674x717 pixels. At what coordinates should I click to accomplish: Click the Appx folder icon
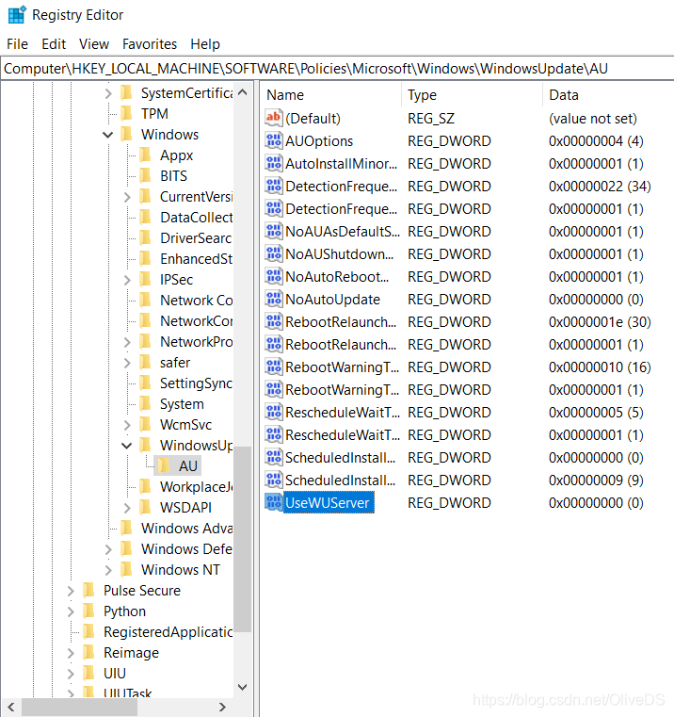(x=144, y=155)
